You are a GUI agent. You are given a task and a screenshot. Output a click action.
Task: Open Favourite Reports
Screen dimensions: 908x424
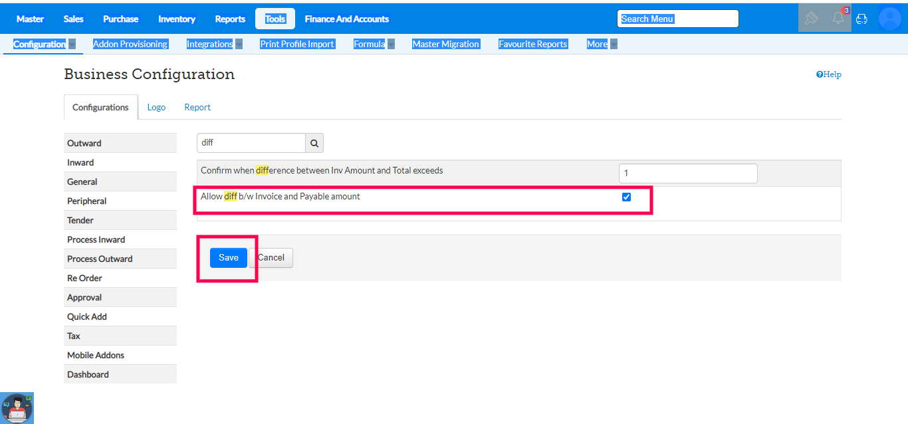533,45
